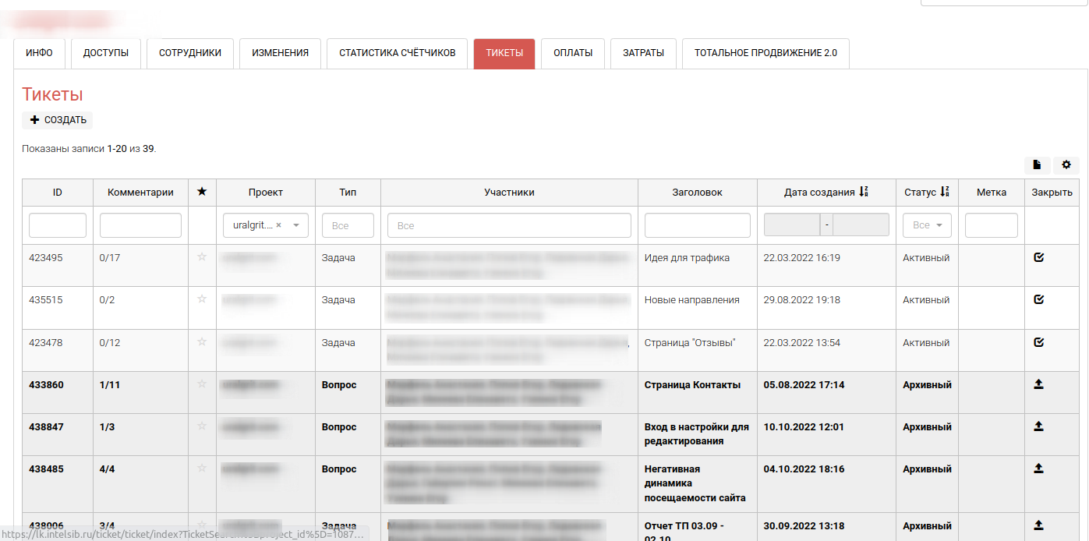Mark ticket 423478 with star
1089x541 pixels.
point(202,342)
